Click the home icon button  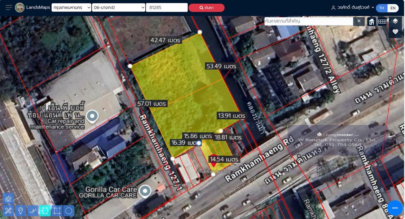pyautogui.click(x=372, y=22)
